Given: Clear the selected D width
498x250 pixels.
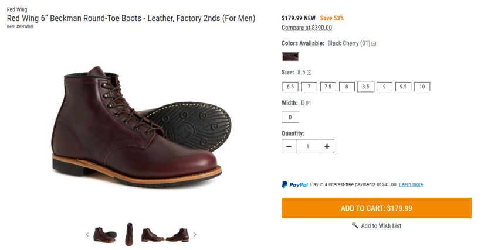Looking at the screenshot, I should (x=308, y=103).
